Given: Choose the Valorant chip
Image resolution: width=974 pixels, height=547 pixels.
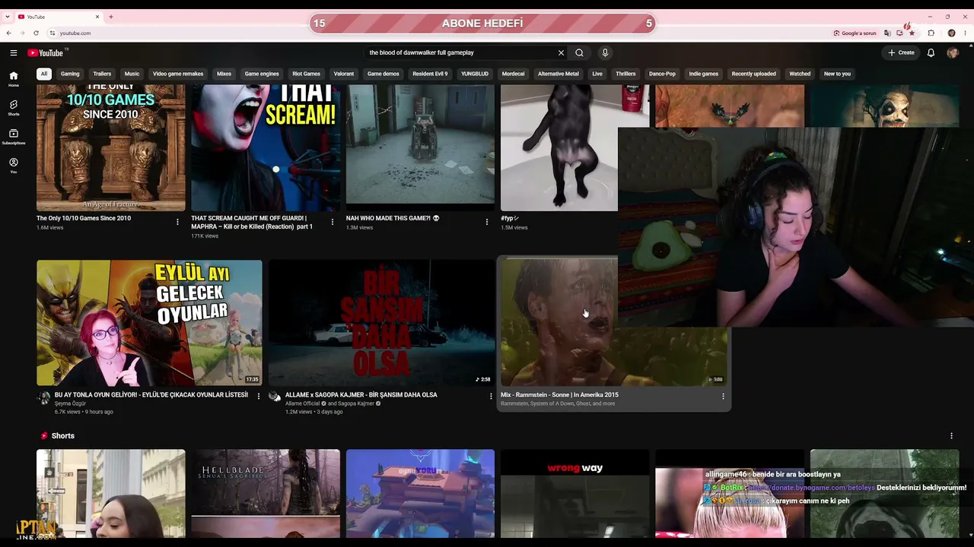Looking at the screenshot, I should point(344,74).
